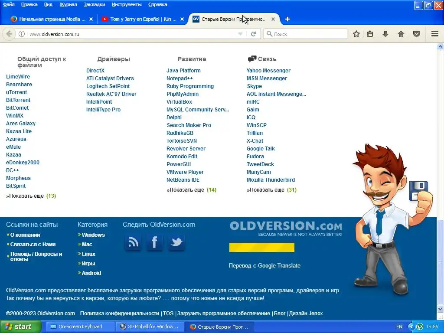Open the Файл menu
The image size is (444, 333).
9,4
